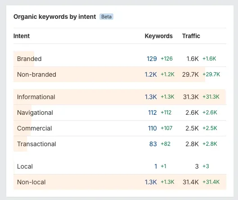Viewport: 238px width, 200px height.
Task: Click the +82 Transactional keywords change
Action: [166, 144]
